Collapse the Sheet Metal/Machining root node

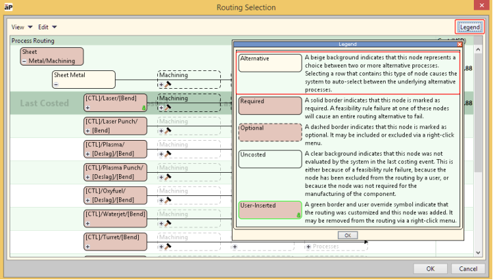point(25,61)
